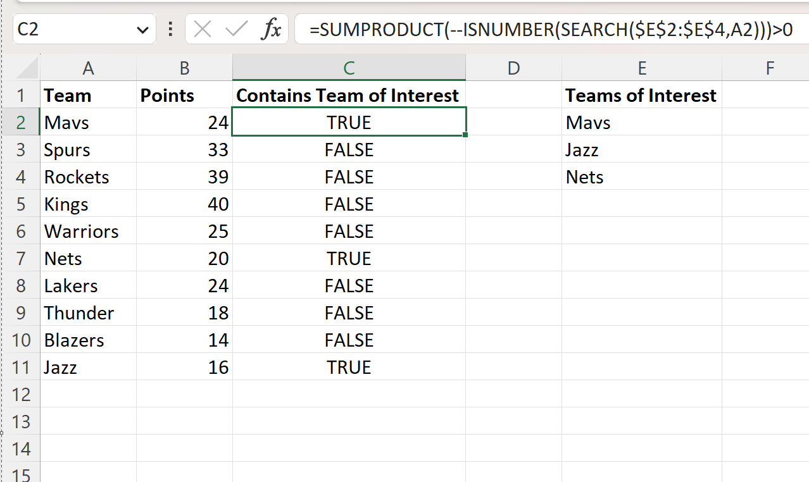Expand column header C selection

click(x=349, y=68)
